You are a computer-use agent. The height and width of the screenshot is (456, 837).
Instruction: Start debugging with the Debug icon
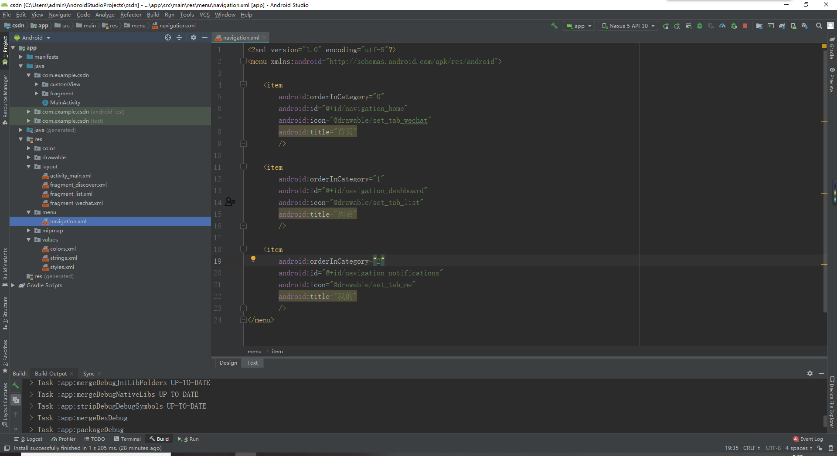click(x=700, y=26)
